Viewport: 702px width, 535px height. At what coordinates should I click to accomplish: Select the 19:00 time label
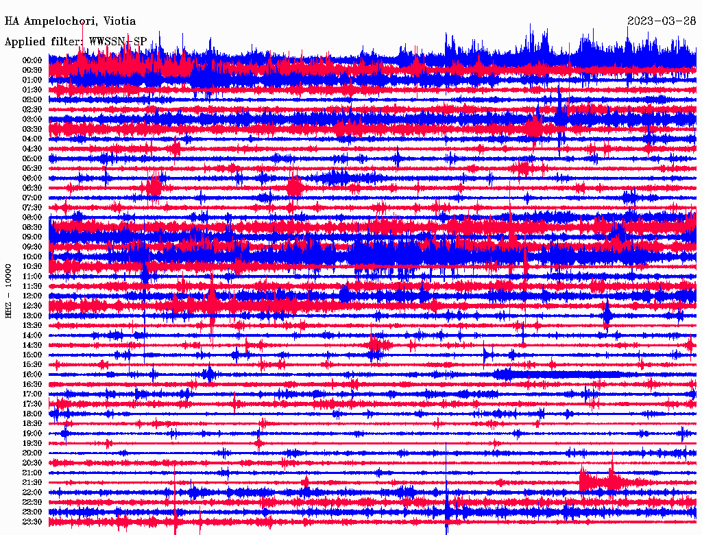coord(32,433)
